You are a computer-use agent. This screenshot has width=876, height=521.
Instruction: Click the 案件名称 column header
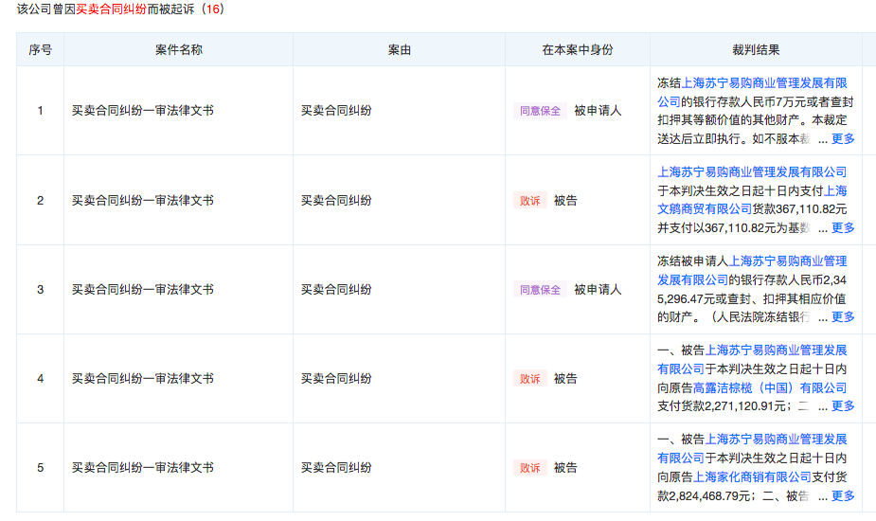point(179,50)
